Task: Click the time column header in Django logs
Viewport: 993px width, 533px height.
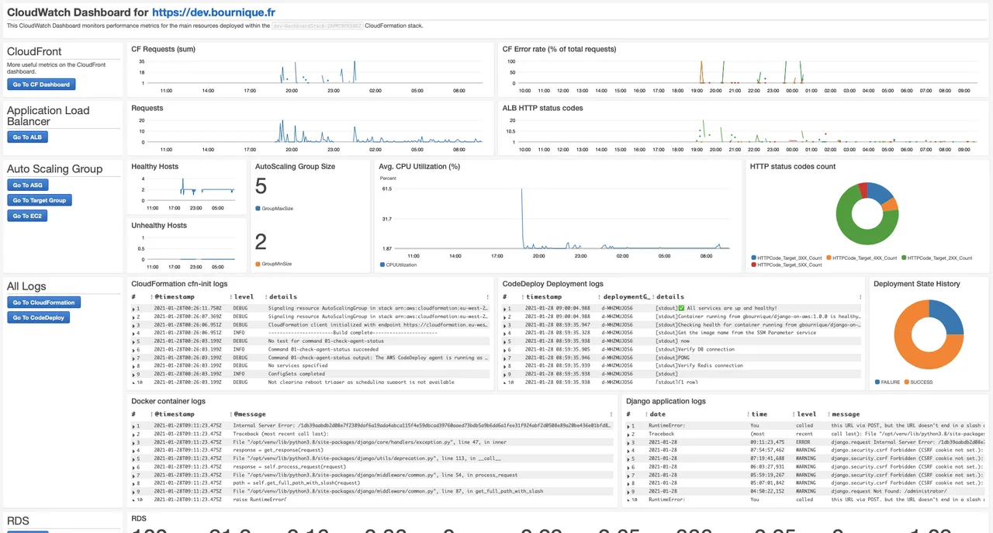Action: [x=759, y=414]
